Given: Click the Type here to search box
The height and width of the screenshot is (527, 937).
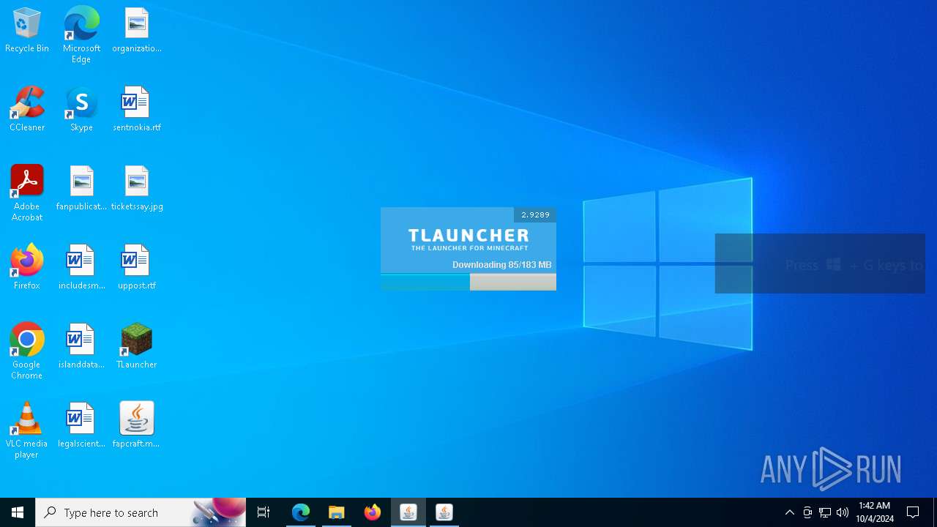Looking at the screenshot, I should pos(141,512).
